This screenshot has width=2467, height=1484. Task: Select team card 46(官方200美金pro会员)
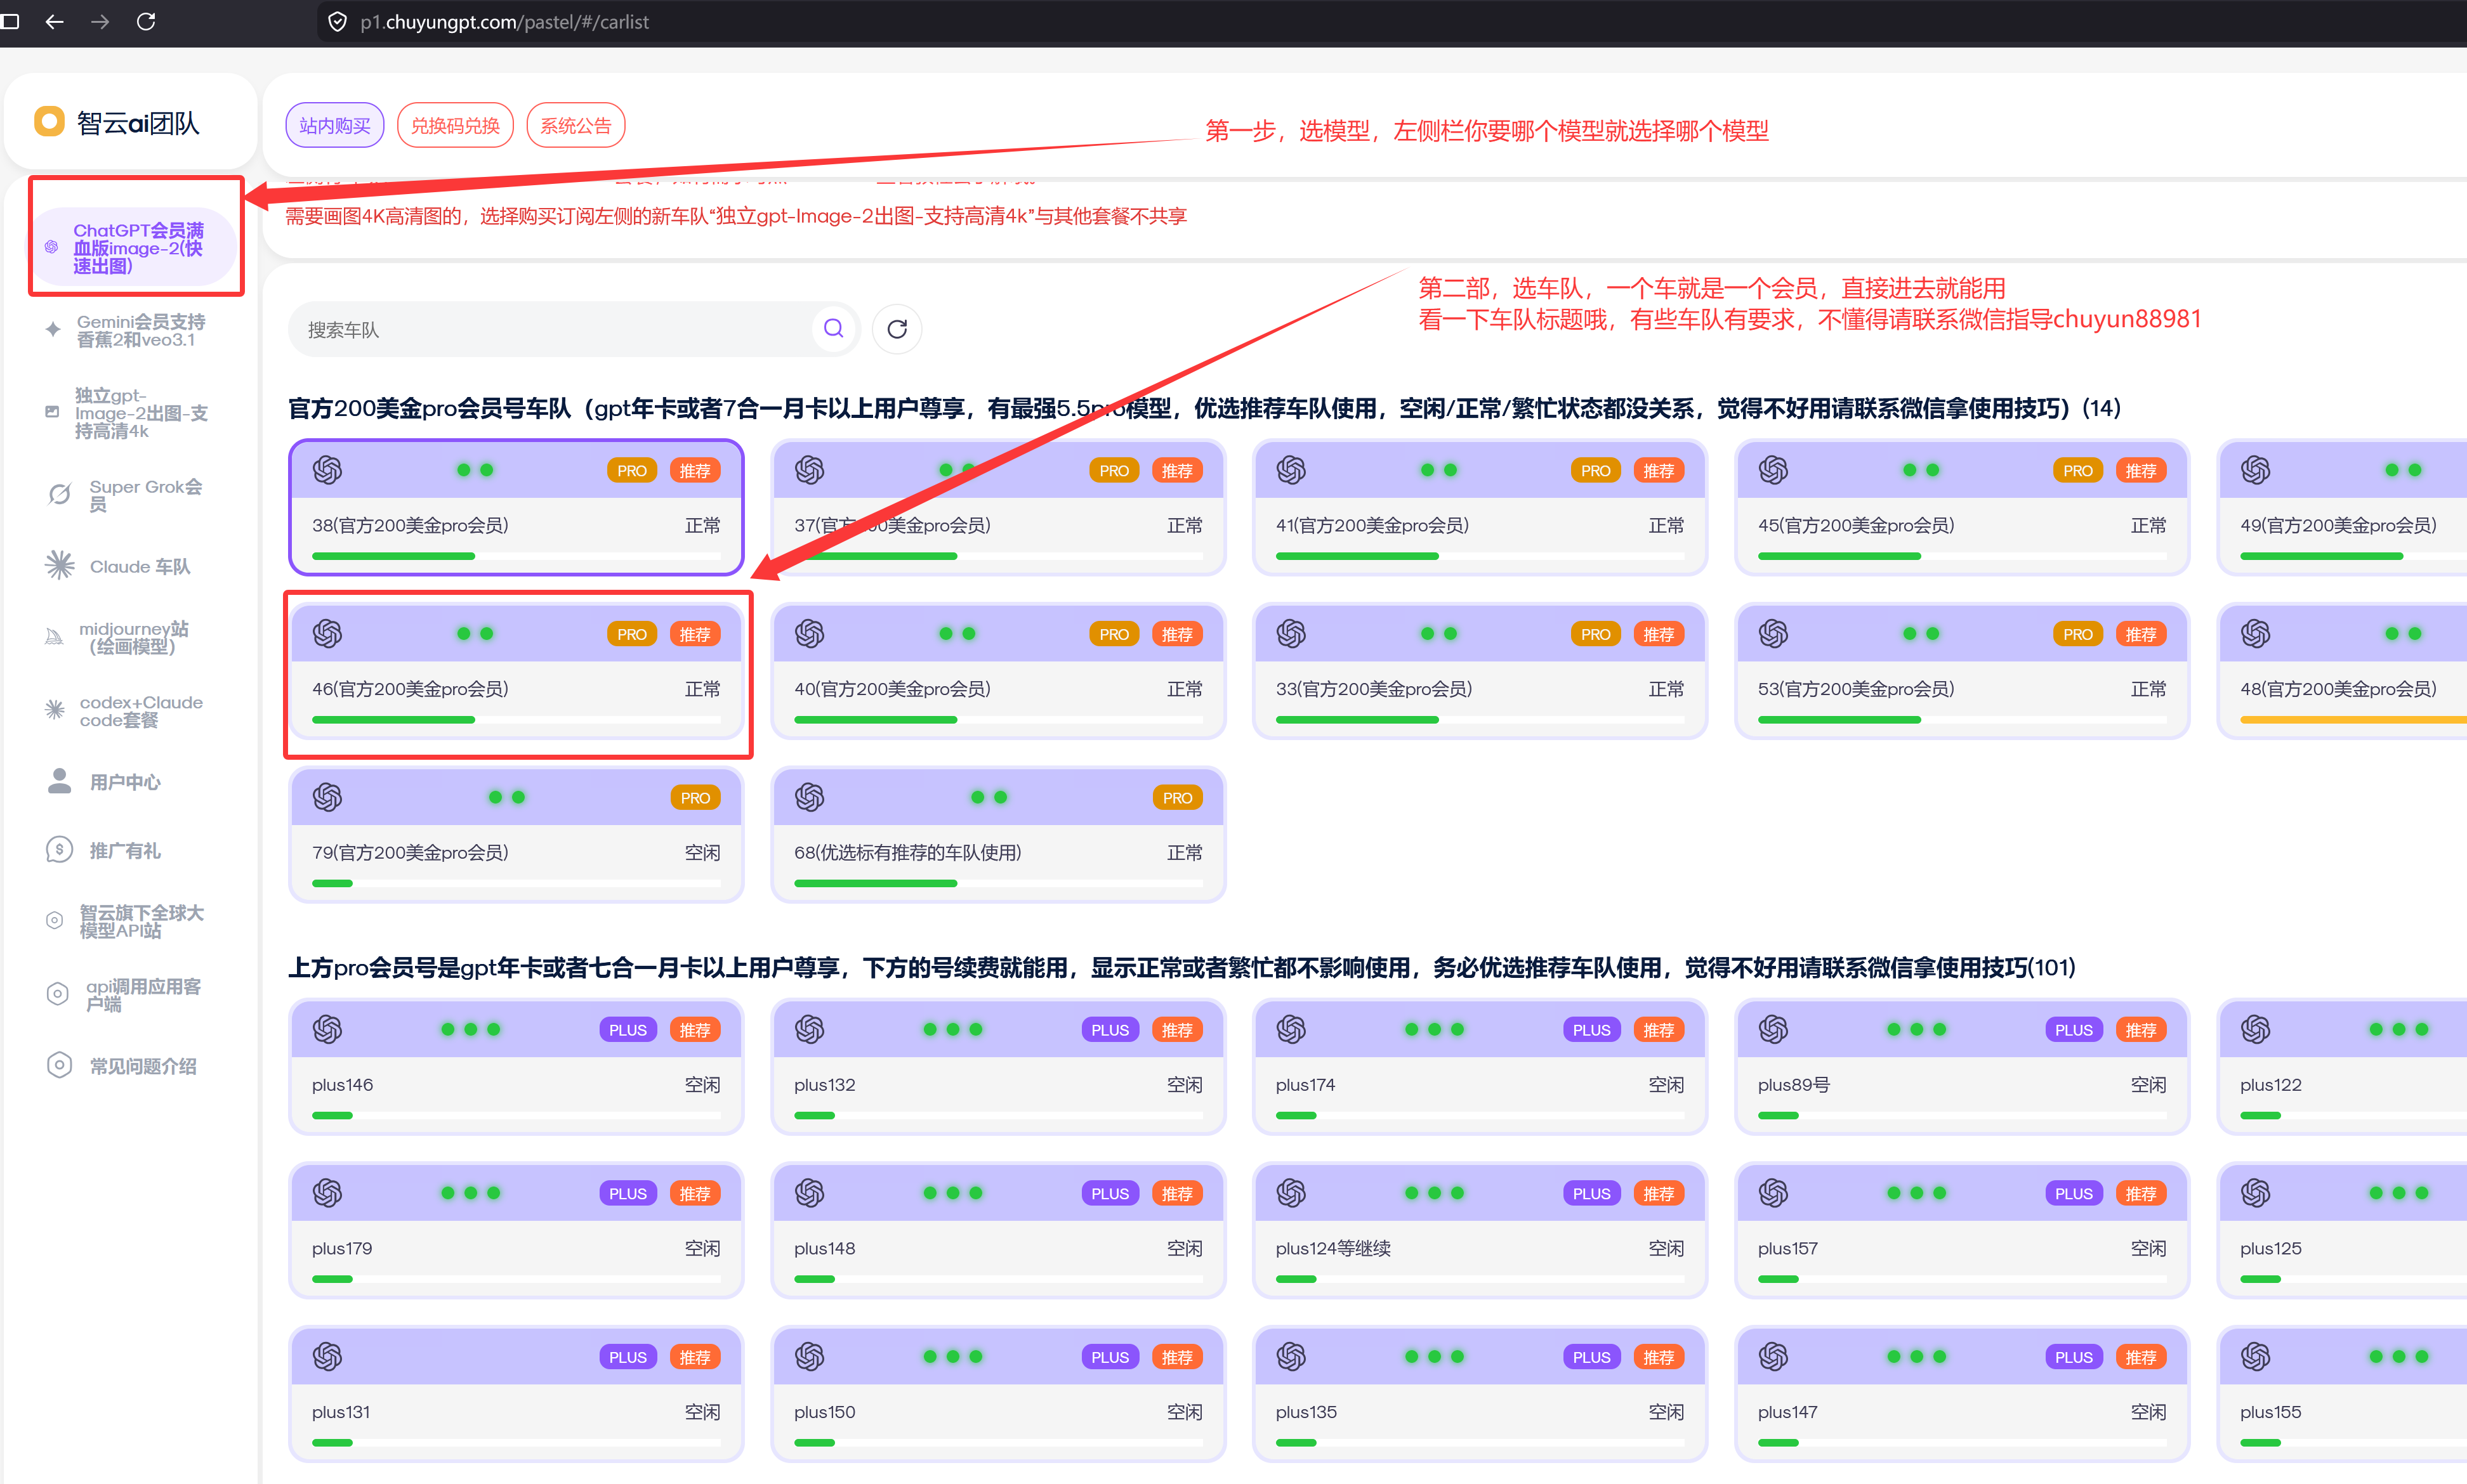[x=516, y=671]
